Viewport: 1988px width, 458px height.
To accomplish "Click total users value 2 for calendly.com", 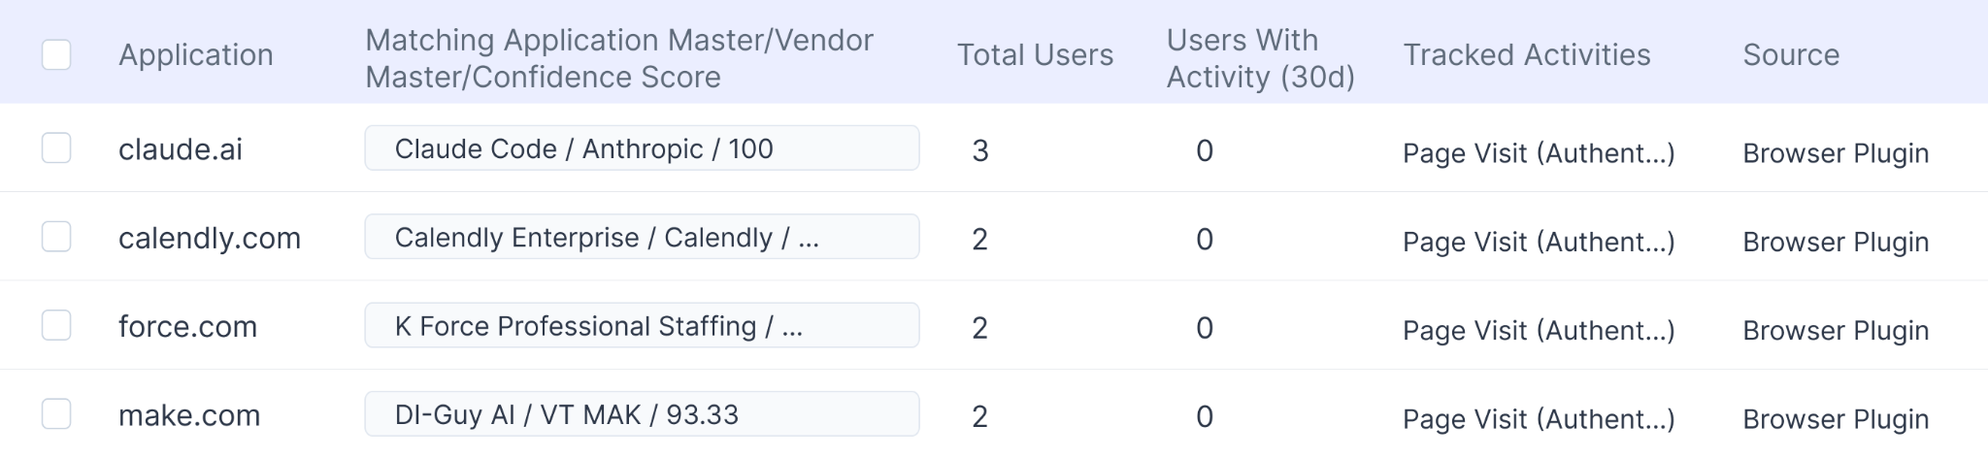I will tap(980, 239).
